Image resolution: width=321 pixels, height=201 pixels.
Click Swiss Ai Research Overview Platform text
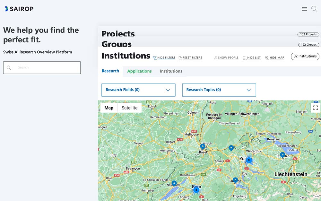click(x=38, y=52)
